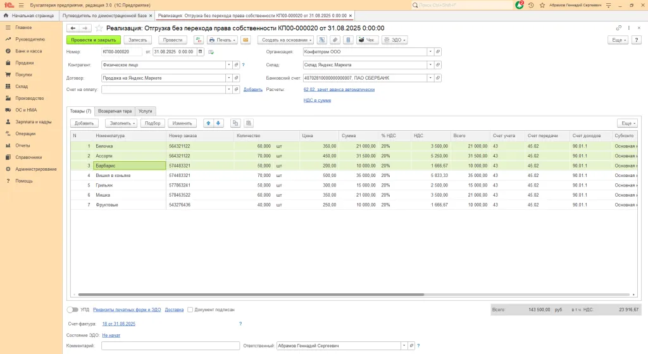
Task: Move the row up with blue arrow
Action: point(208,123)
